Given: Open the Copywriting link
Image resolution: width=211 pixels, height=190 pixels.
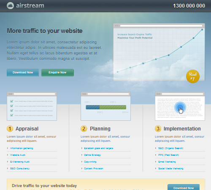Looking at the screenshot, I should pyautogui.click(x=90, y=162).
